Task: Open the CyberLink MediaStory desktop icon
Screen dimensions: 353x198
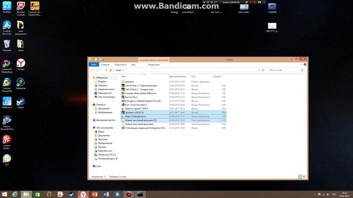Action: [7, 66]
